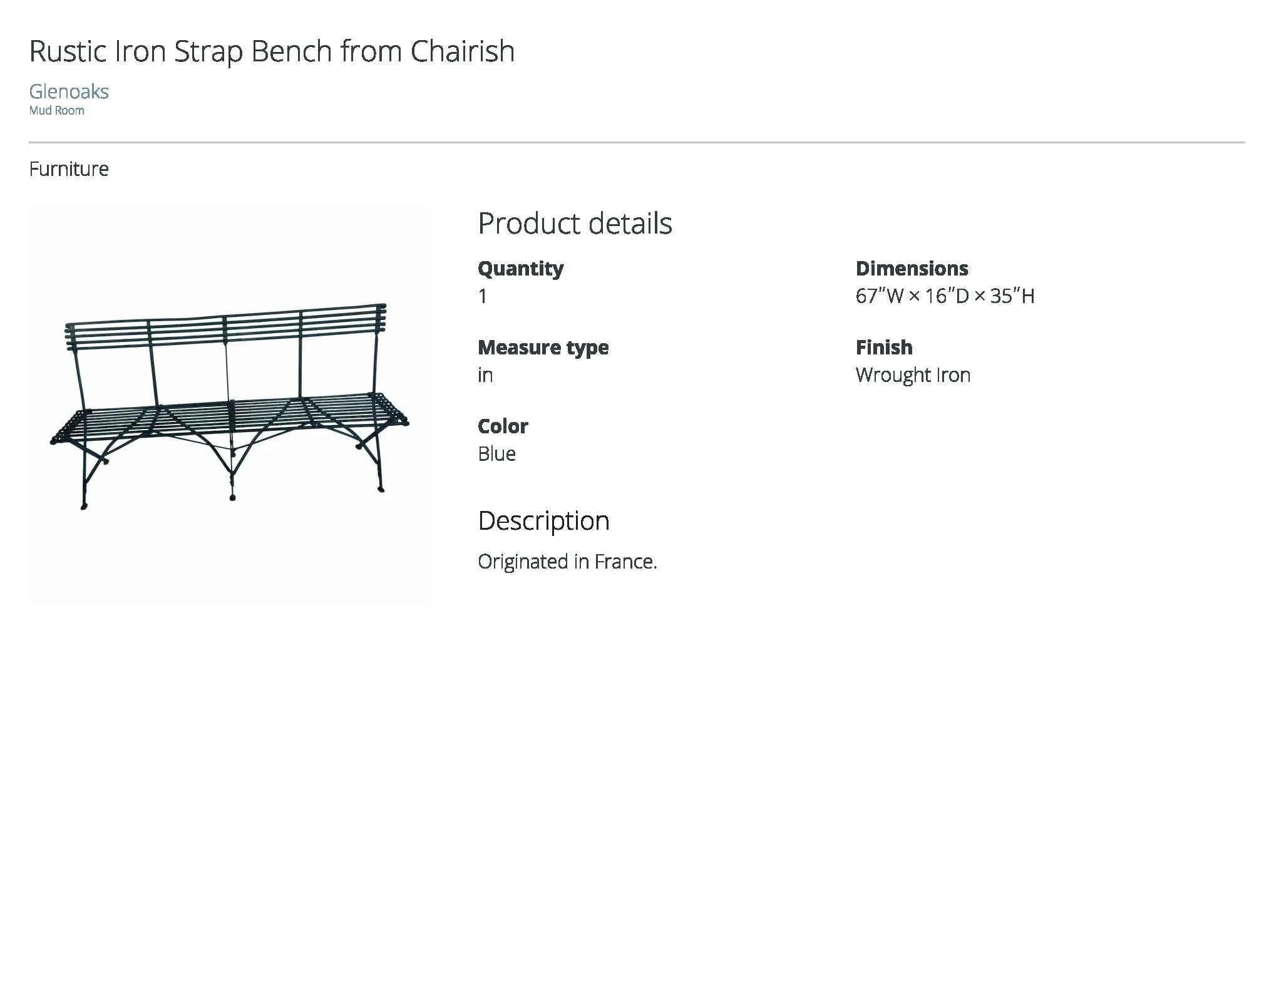Click the Furniture category label

coord(69,169)
